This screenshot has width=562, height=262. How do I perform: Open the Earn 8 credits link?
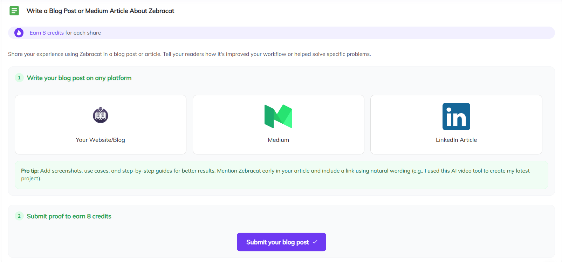click(x=47, y=33)
